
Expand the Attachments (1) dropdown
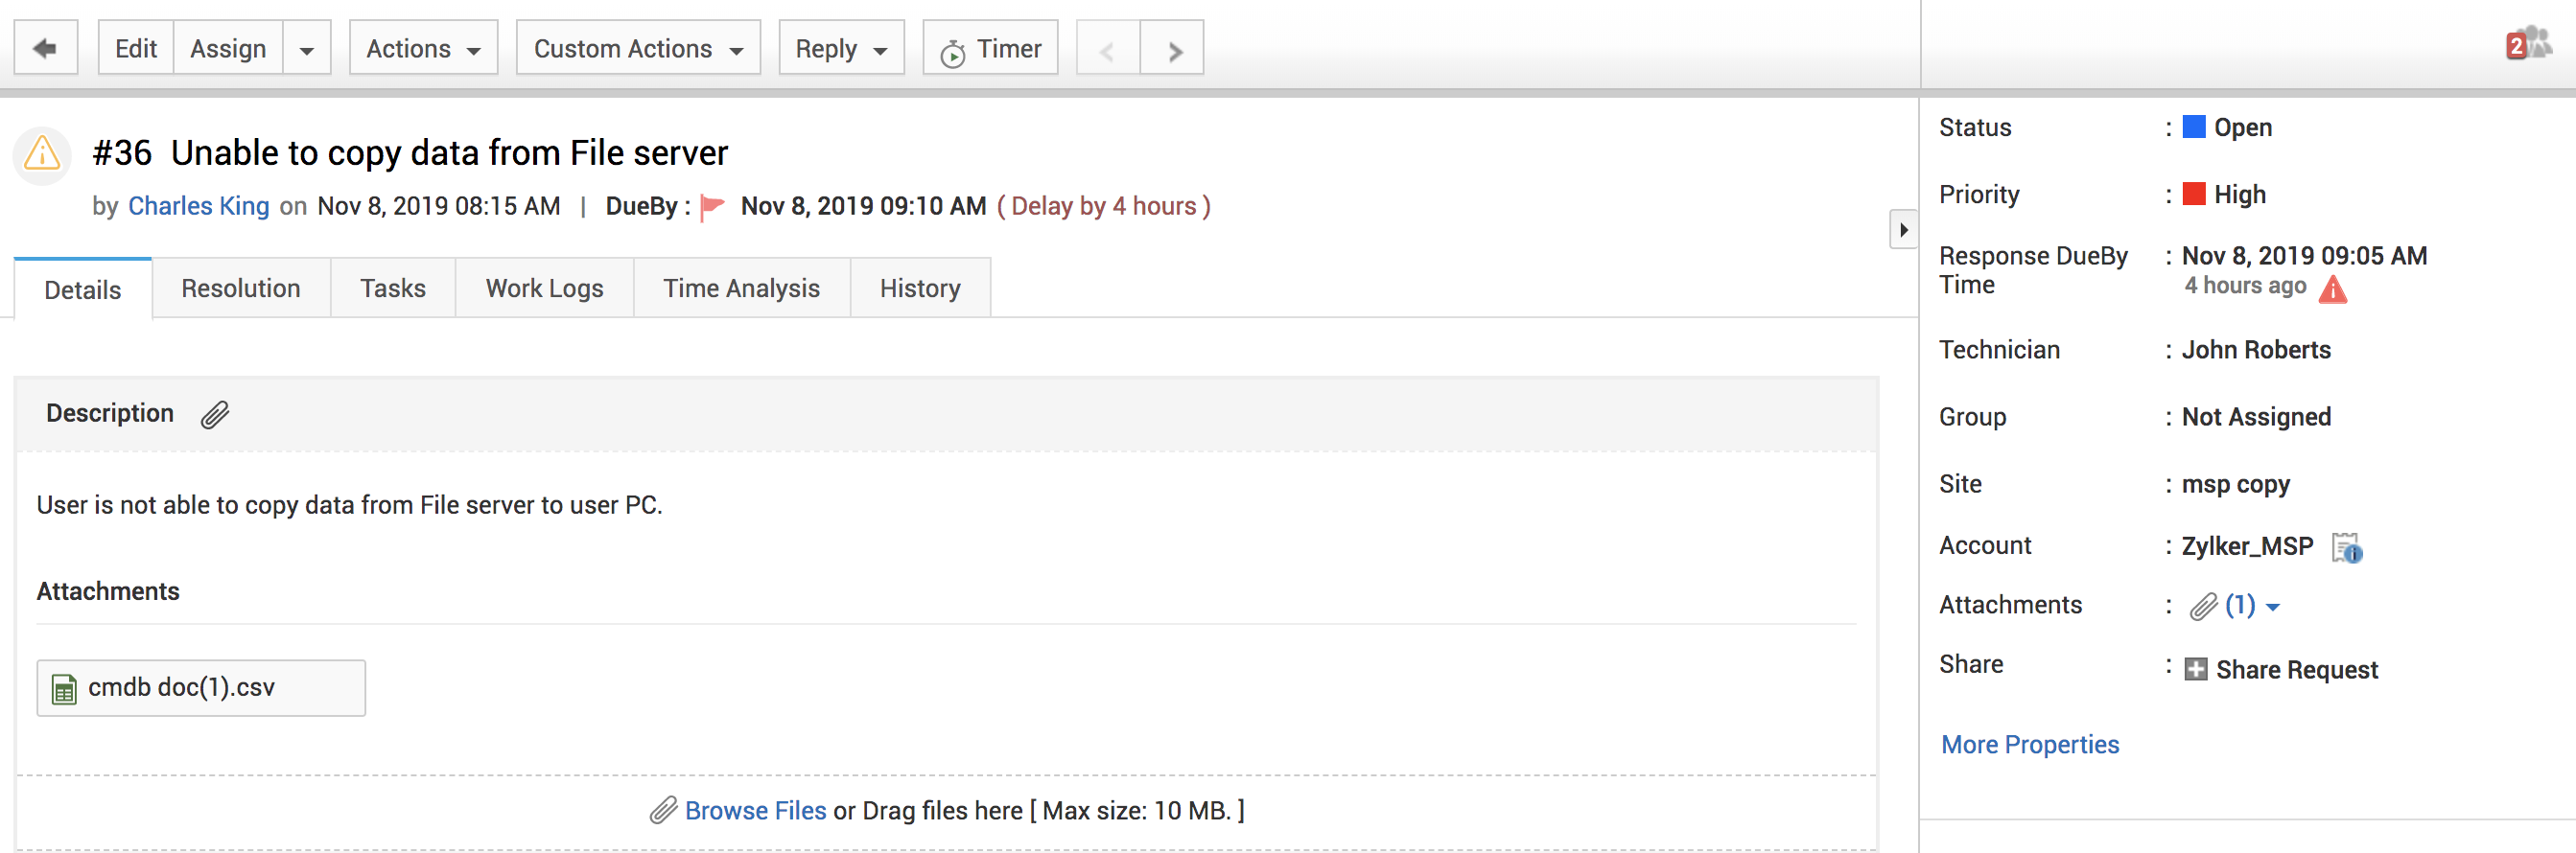pos(2272,607)
